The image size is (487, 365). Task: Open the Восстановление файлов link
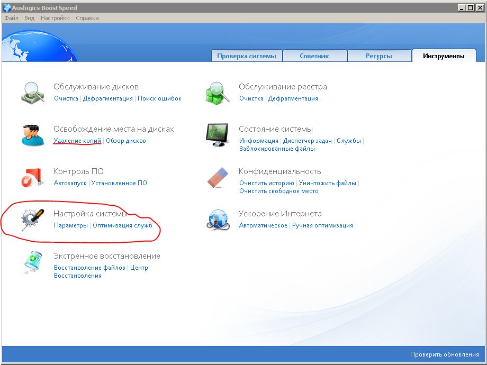[x=89, y=268]
